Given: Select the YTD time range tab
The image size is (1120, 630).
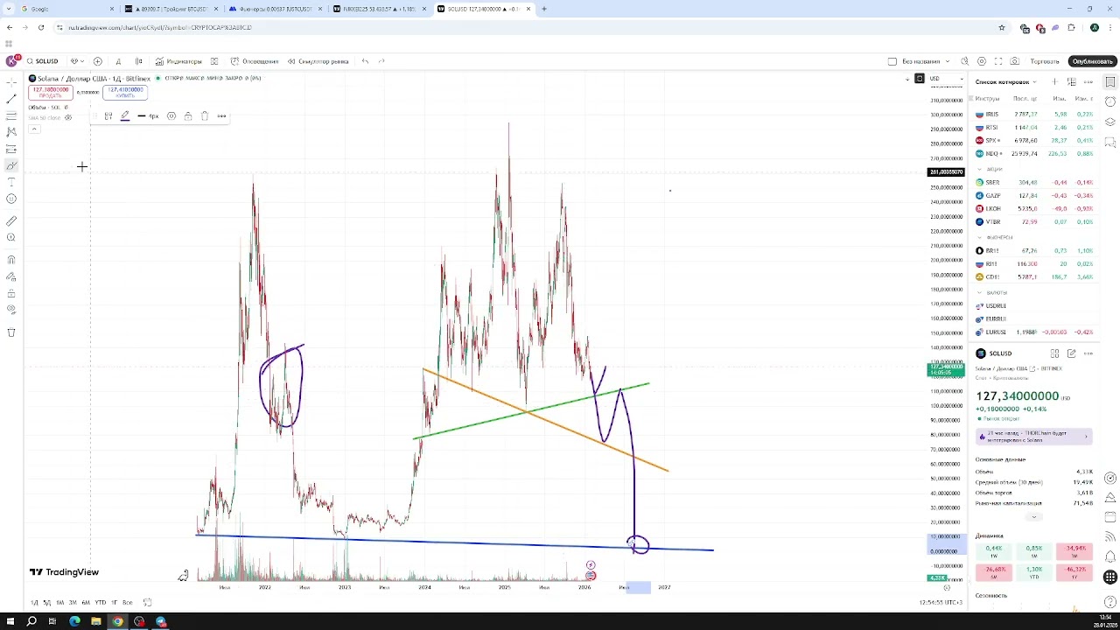Looking at the screenshot, I should click(101, 603).
